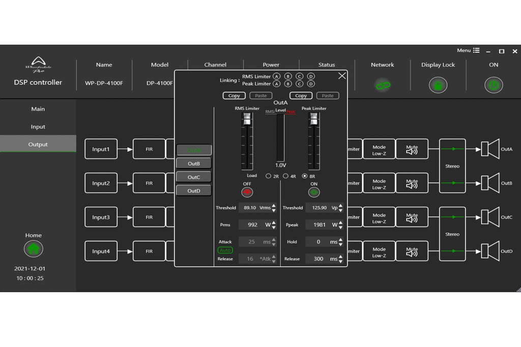Mute the OutA channel speaker icon
Image resolution: width=521 pixels, height=347 pixels.
point(412,149)
